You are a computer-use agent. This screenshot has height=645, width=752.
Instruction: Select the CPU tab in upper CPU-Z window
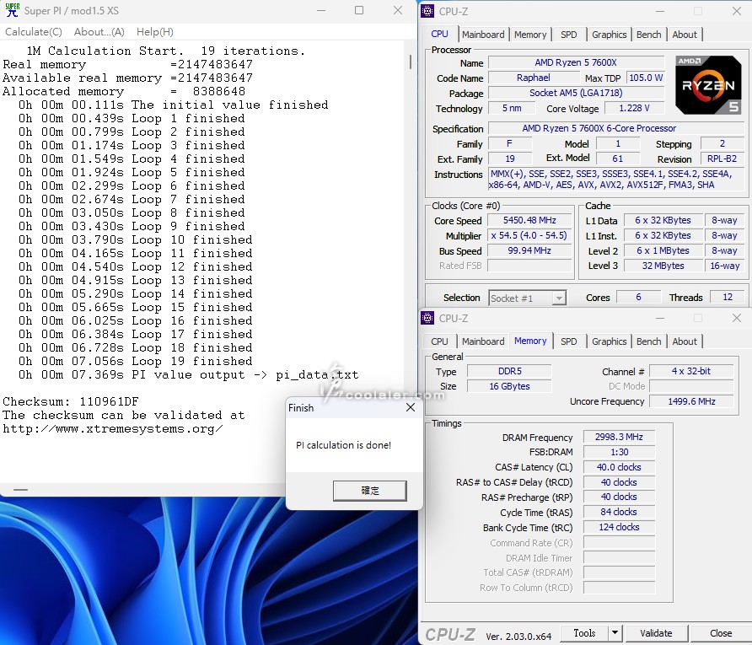point(439,34)
